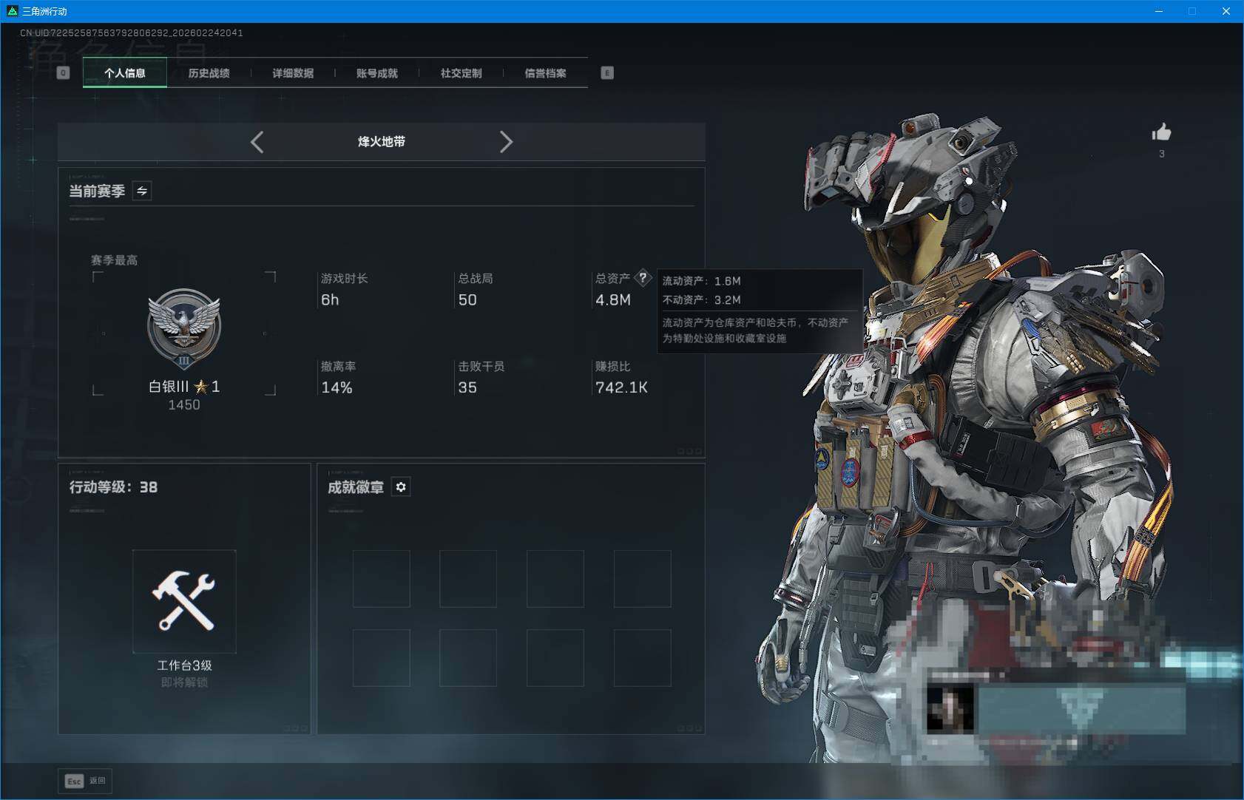Click the CN UID text at top
The height and width of the screenshot is (800, 1244).
[x=132, y=33]
